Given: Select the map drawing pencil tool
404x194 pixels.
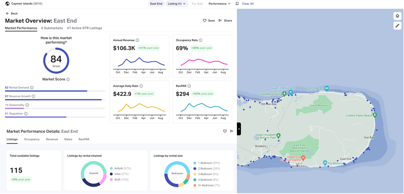Looking at the screenshot, I should [x=397, y=26].
